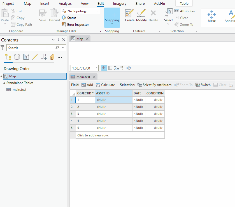Toggle Snapping in the ribbon
Screen dimensions: 235x207
tap(112, 16)
